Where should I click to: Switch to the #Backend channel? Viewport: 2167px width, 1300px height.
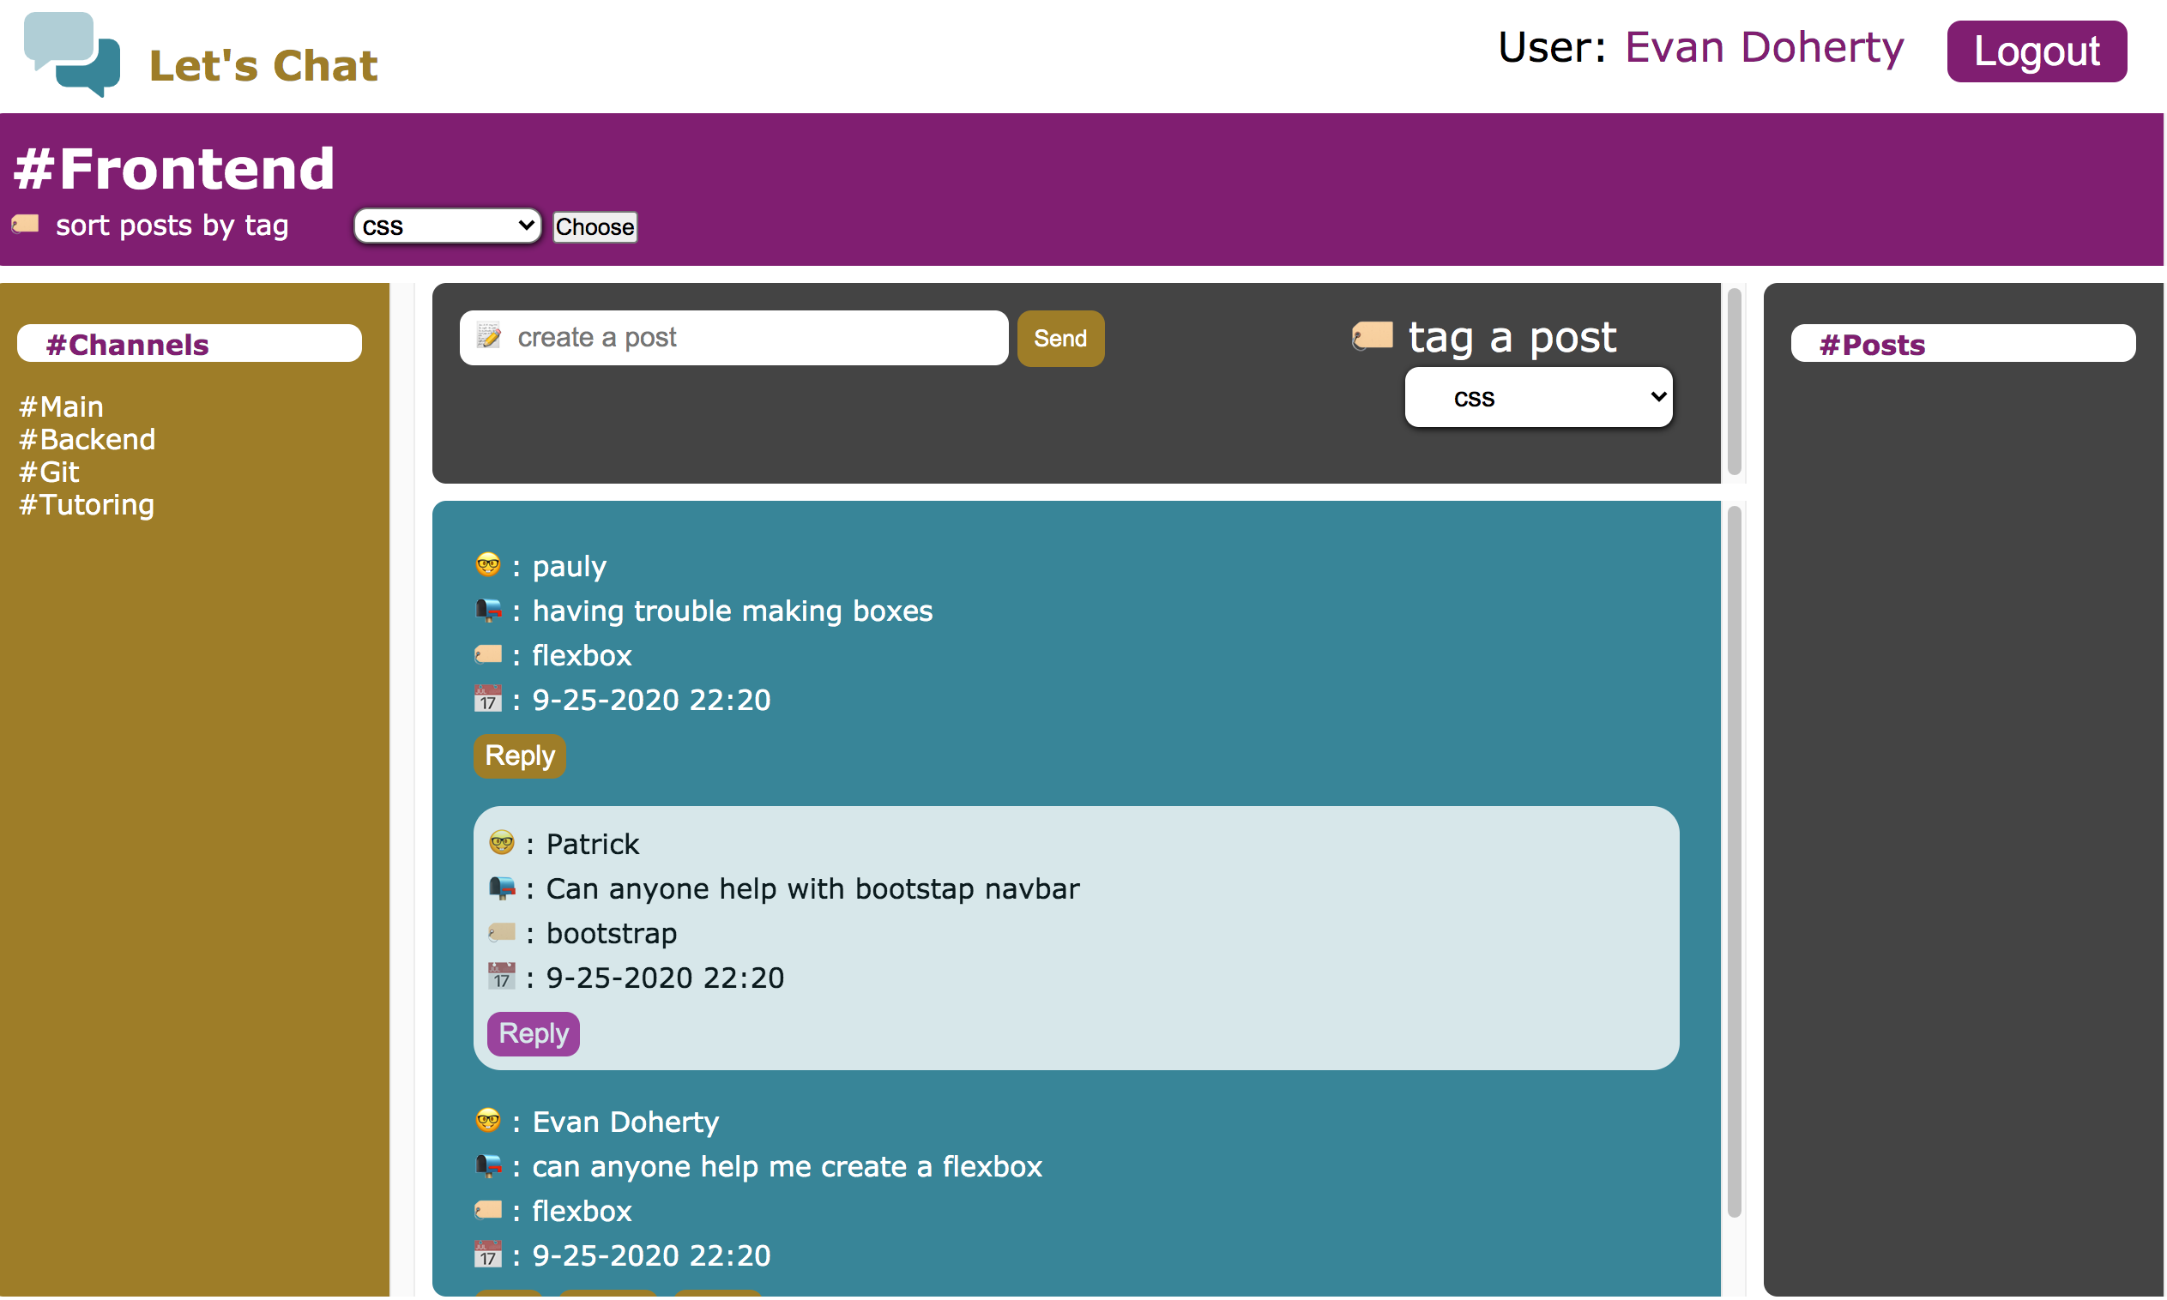click(88, 439)
